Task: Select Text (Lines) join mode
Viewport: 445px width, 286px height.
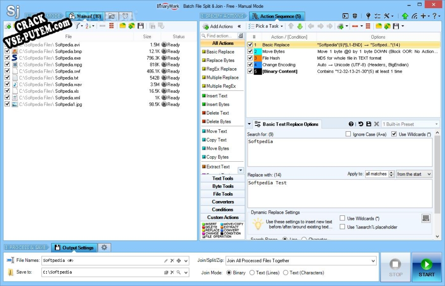Action: 252,272
